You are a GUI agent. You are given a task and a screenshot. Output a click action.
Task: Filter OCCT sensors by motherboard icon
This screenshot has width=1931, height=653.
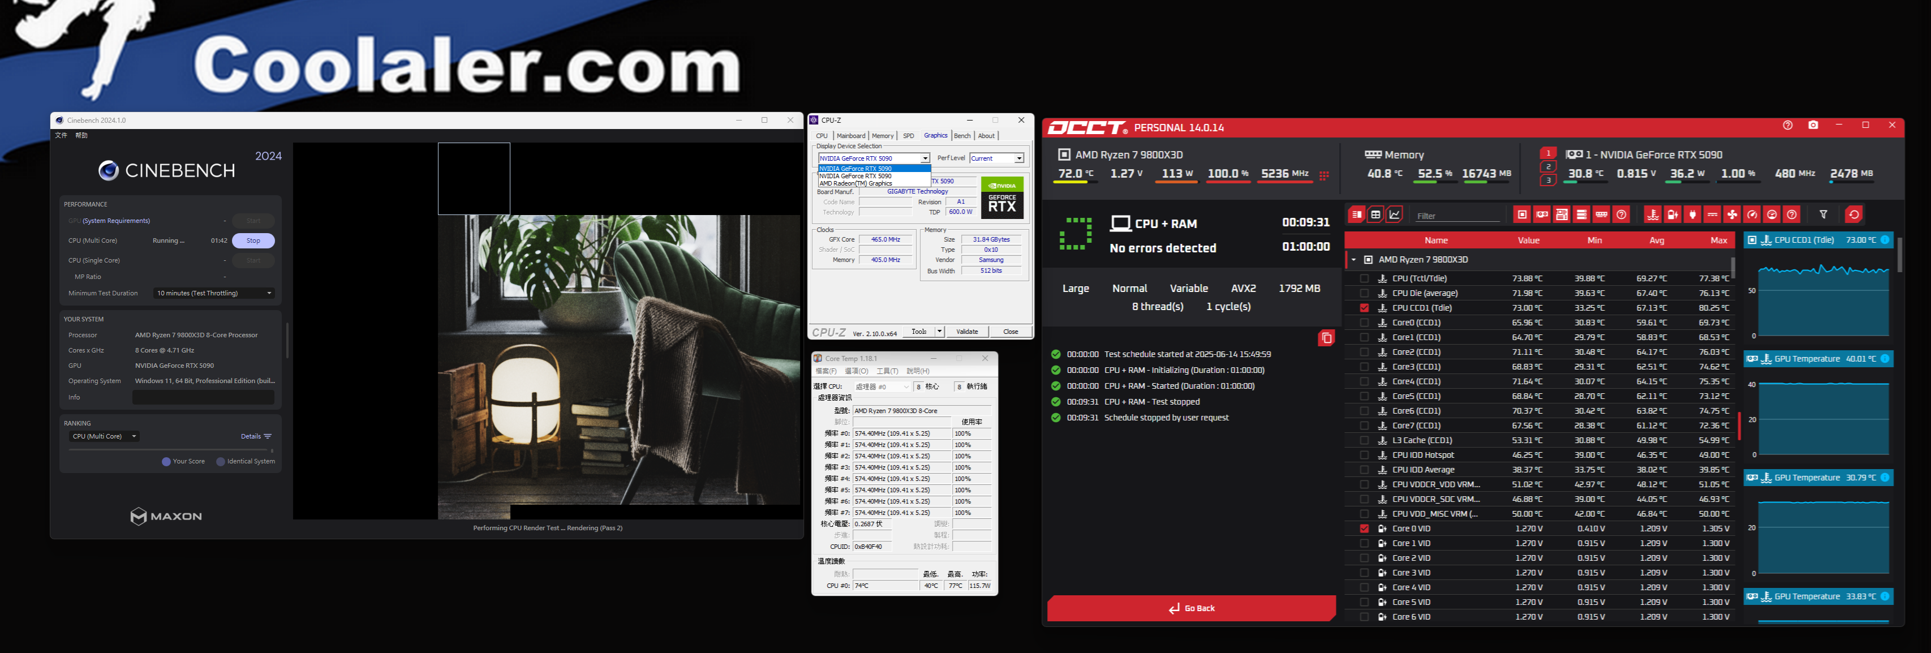click(x=1562, y=214)
